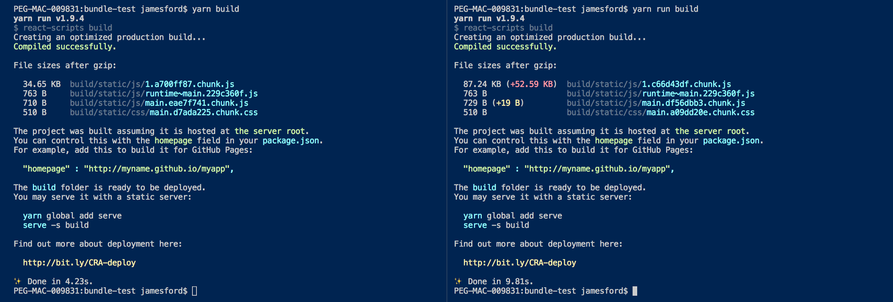Click the "yarn run build" command in the right pane
The image size is (893, 302).
coord(665,9)
